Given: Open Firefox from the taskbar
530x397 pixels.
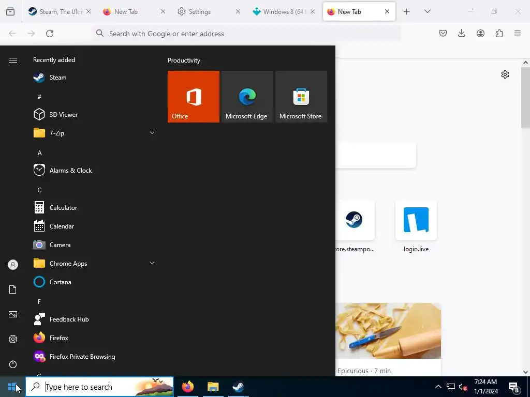Looking at the screenshot, I should [x=188, y=387].
